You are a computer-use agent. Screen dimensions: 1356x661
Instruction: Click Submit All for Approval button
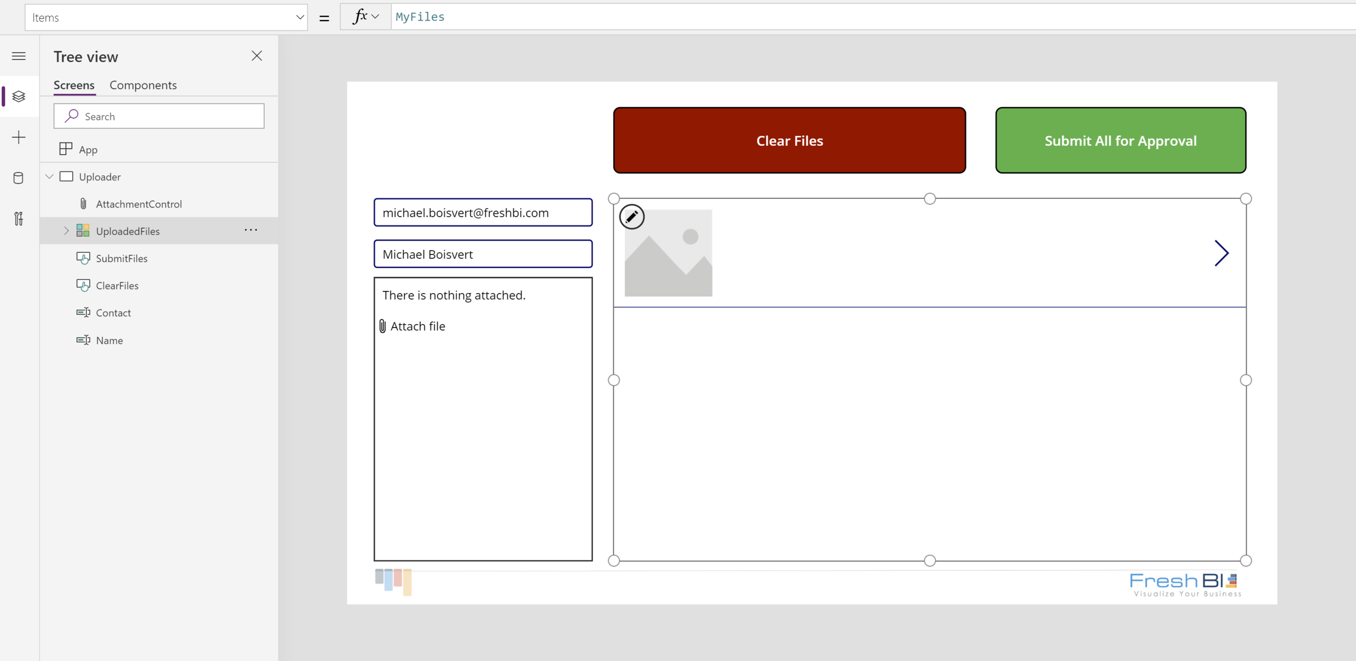click(x=1121, y=140)
